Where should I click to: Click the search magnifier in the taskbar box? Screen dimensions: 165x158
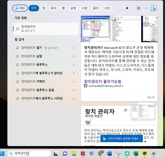coord(11,153)
